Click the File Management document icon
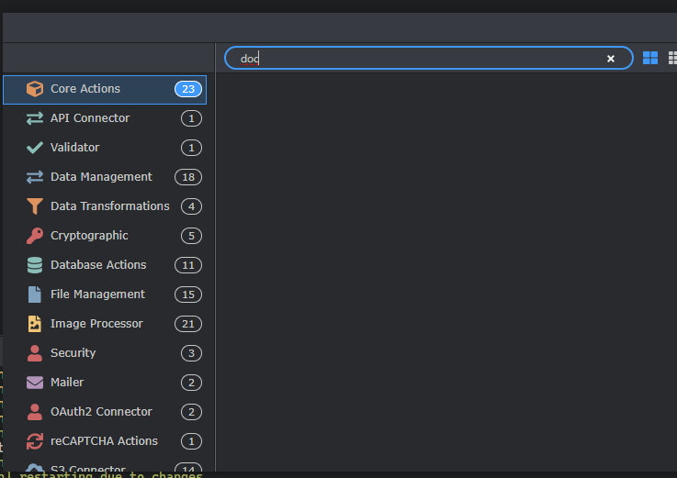Image resolution: width=677 pixels, height=478 pixels. pyautogui.click(x=35, y=295)
